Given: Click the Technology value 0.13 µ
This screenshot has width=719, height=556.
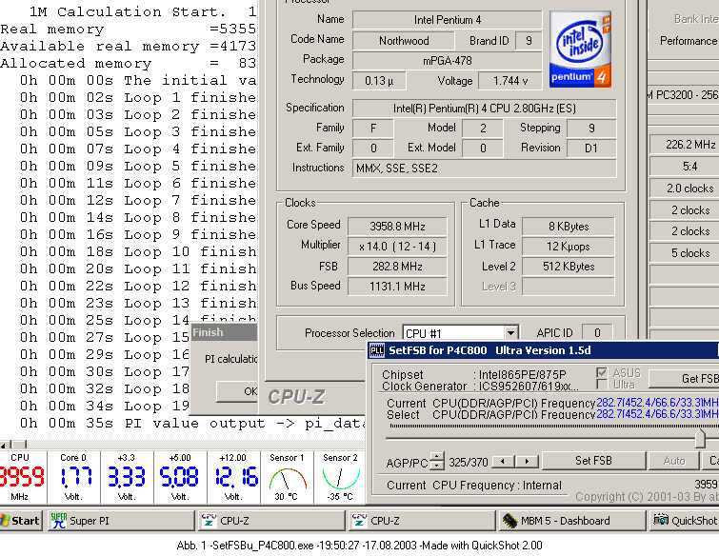Looking at the screenshot, I should point(379,81).
